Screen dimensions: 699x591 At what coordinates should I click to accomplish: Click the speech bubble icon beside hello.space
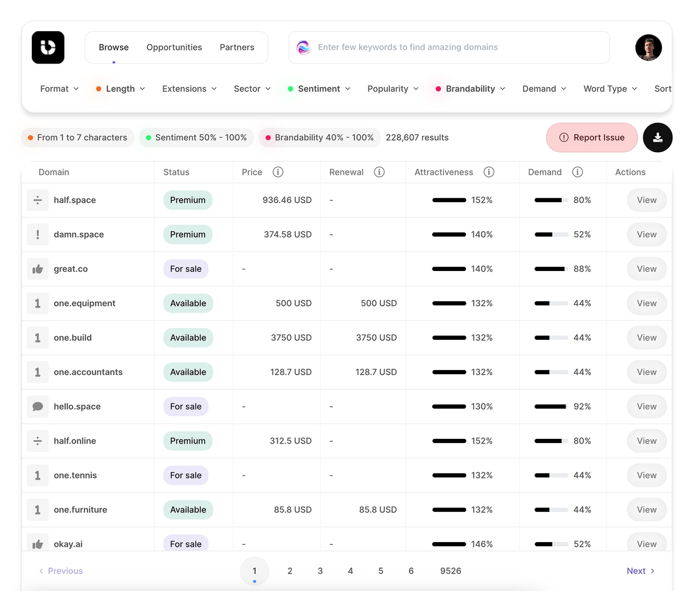[38, 406]
